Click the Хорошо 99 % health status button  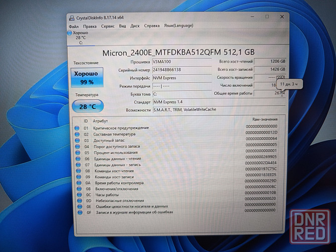click(x=87, y=77)
